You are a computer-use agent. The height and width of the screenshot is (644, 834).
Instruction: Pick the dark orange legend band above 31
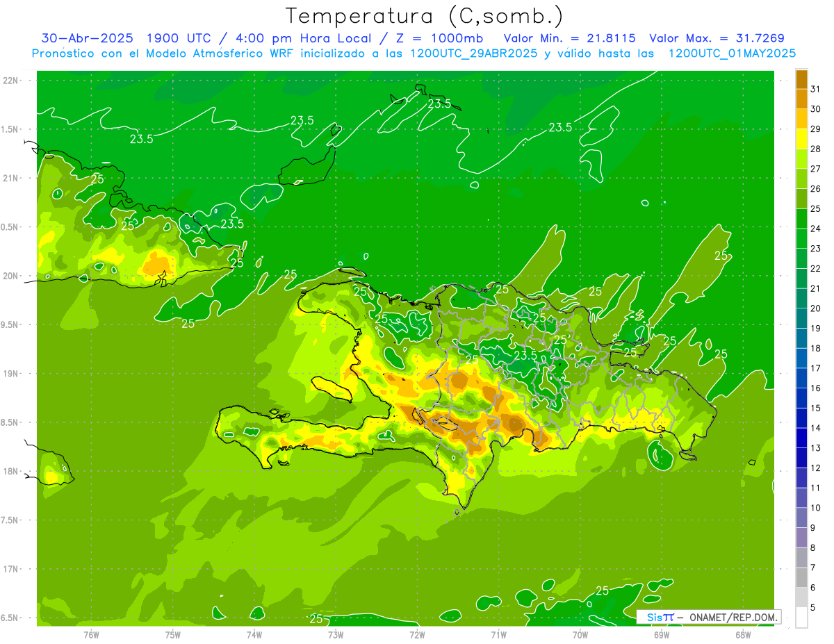[x=801, y=79]
